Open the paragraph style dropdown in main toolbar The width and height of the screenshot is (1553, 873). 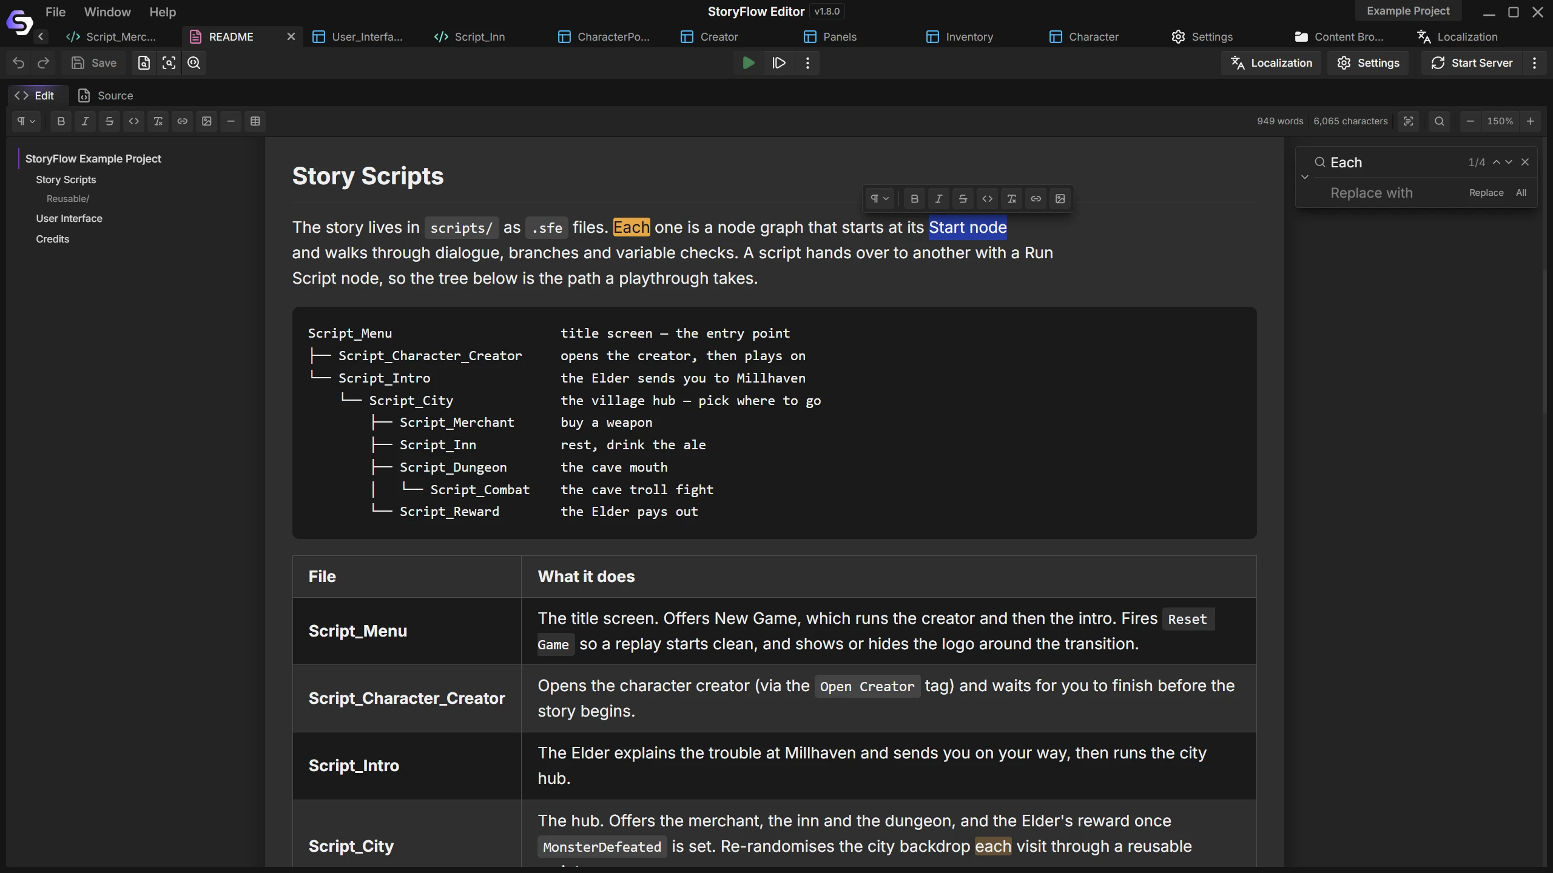26,122
